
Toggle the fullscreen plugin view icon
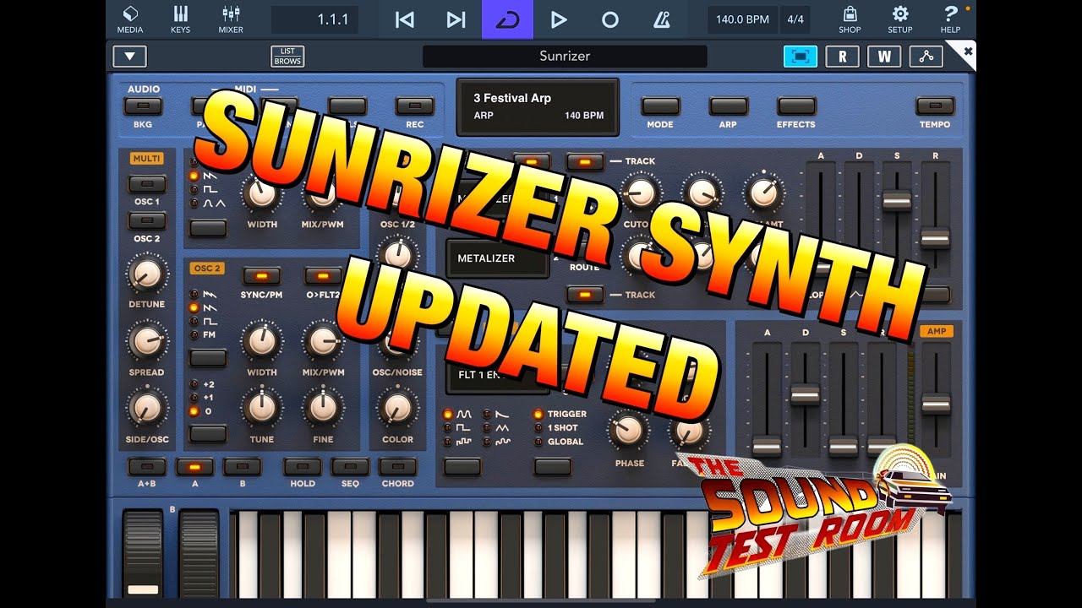800,57
